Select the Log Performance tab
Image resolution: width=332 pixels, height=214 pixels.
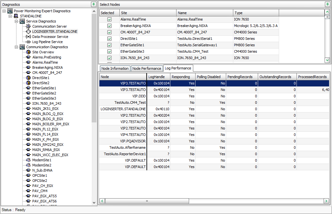178,68
